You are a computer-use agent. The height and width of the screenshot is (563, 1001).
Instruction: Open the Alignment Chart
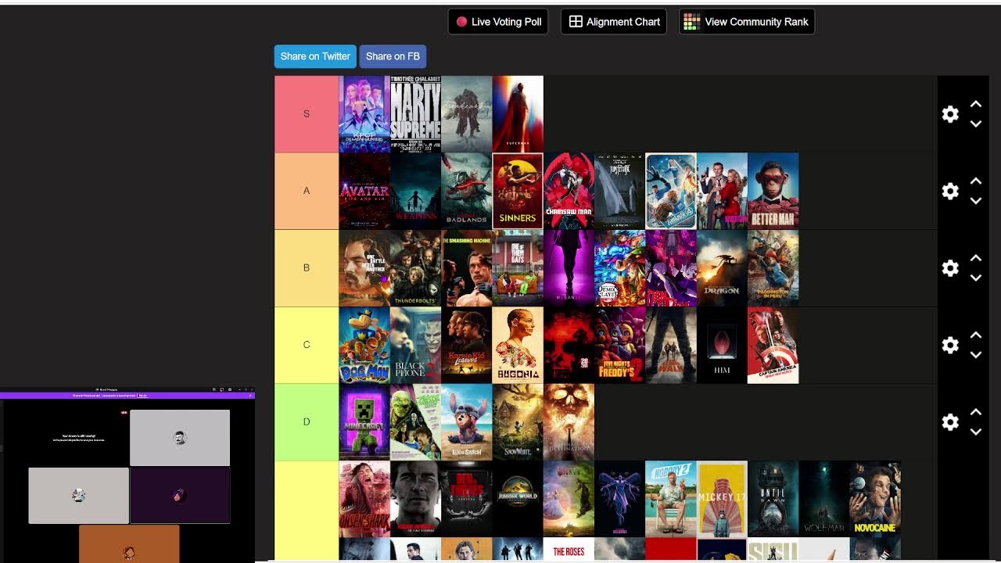614,22
